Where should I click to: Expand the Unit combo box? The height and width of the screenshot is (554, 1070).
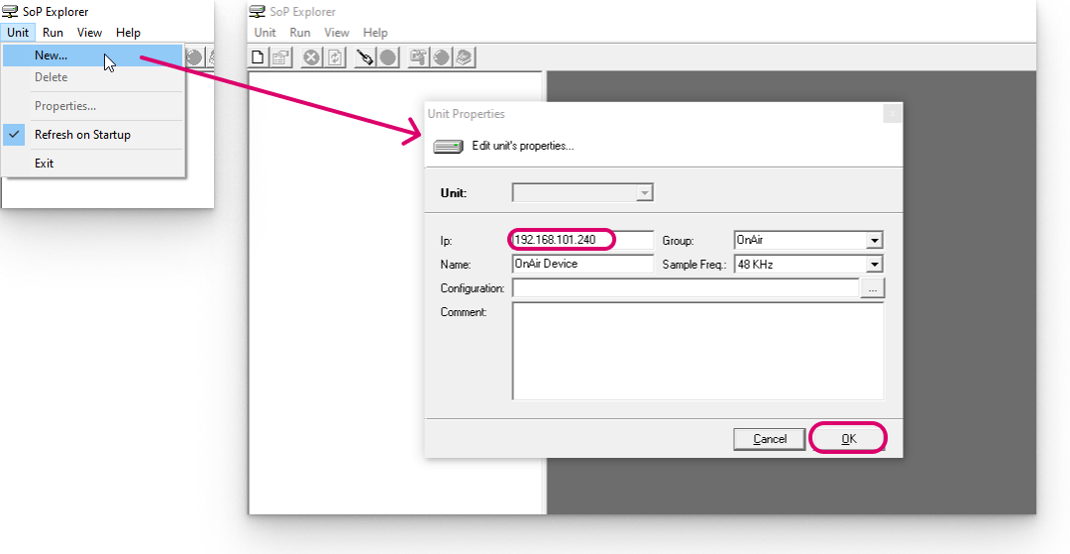point(644,193)
